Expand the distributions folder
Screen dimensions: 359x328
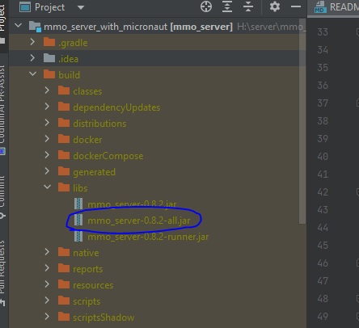(x=47, y=123)
